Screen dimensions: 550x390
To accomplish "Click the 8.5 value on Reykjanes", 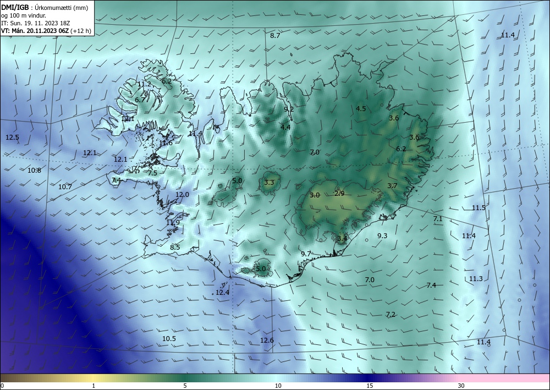I will (x=175, y=248).
